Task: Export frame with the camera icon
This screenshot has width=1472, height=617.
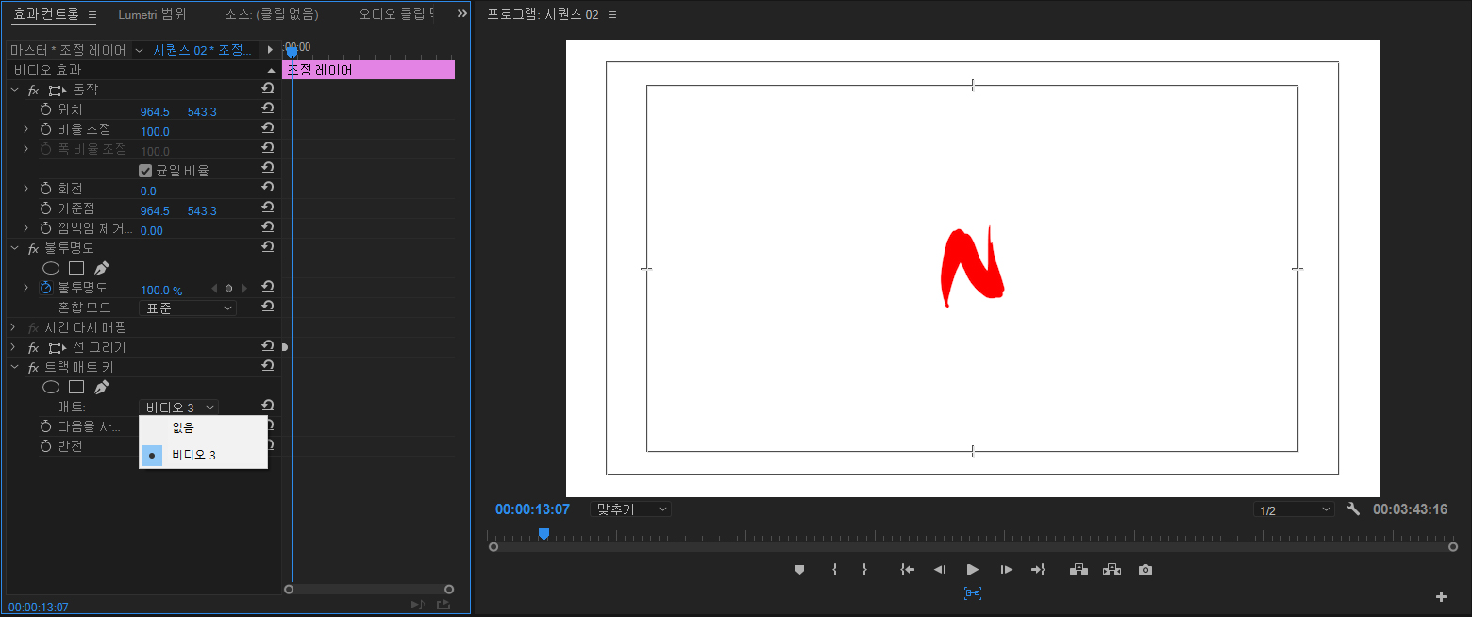Action: click(x=1146, y=570)
